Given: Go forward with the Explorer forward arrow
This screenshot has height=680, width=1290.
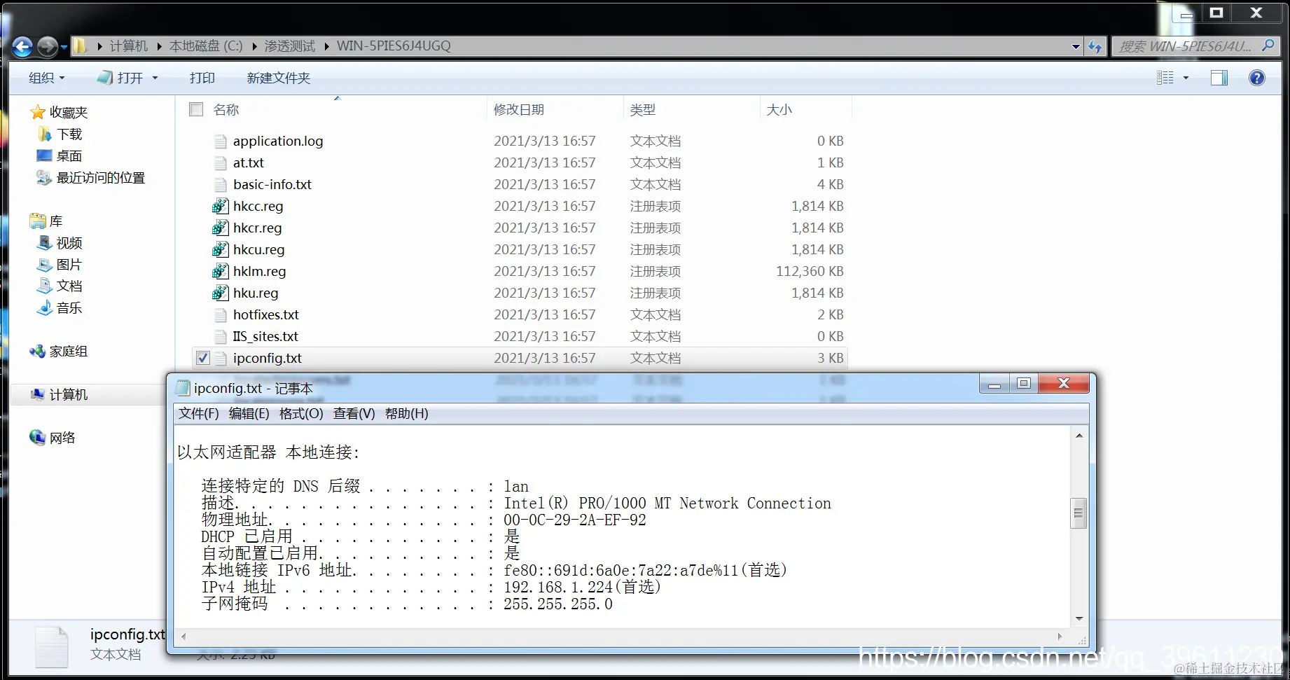Looking at the screenshot, I should coord(47,47).
